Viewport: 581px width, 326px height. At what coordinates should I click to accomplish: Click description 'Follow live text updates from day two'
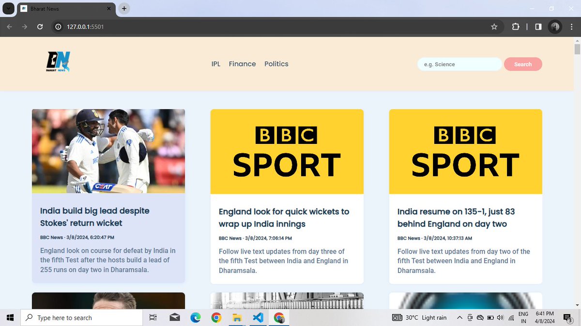click(464, 261)
